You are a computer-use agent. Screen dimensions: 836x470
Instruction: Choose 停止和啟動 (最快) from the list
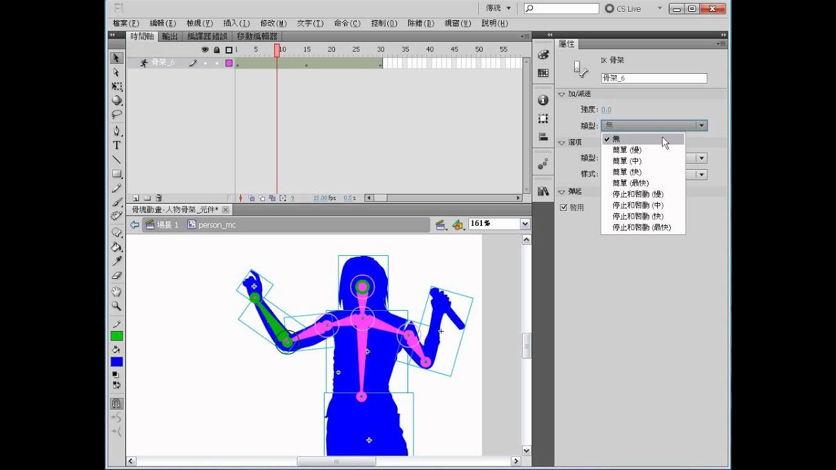(643, 228)
